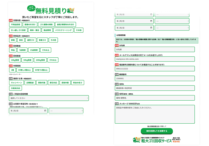Toggle the 作業員対応 priority option

15,88
